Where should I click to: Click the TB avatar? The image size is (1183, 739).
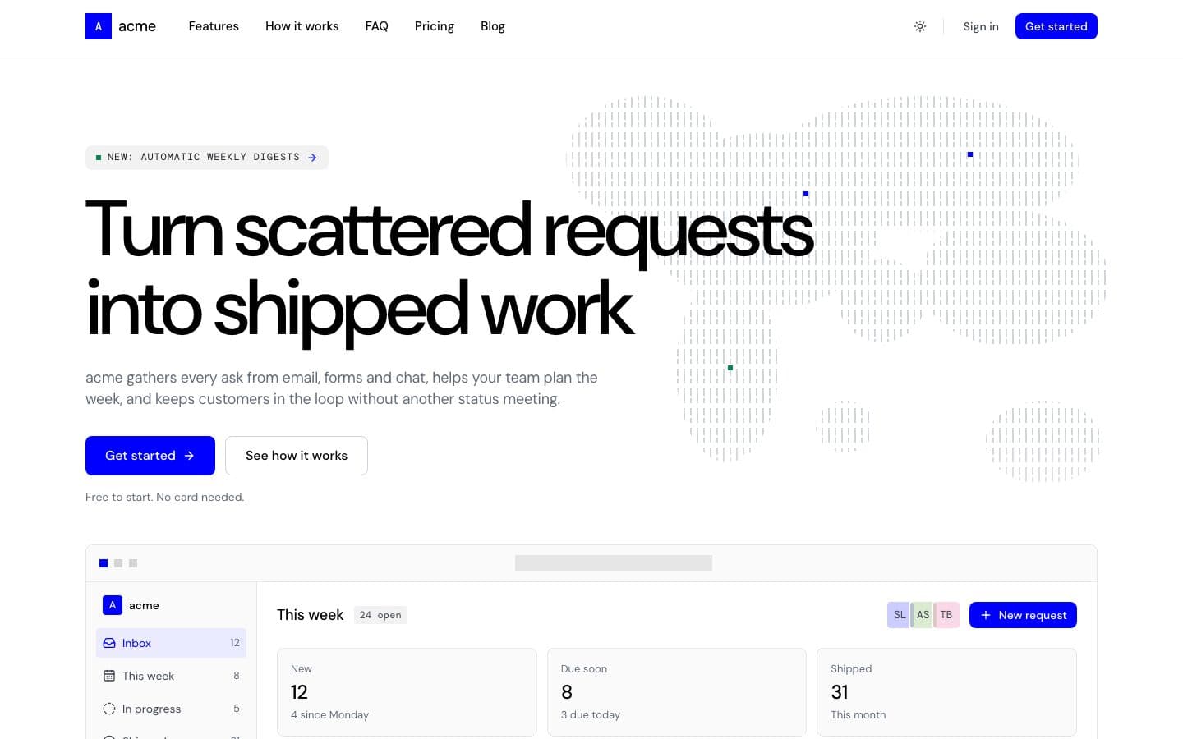point(946,615)
